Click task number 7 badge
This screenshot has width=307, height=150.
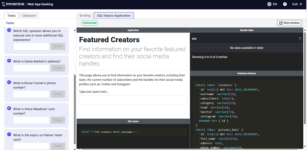click(x=9, y=134)
